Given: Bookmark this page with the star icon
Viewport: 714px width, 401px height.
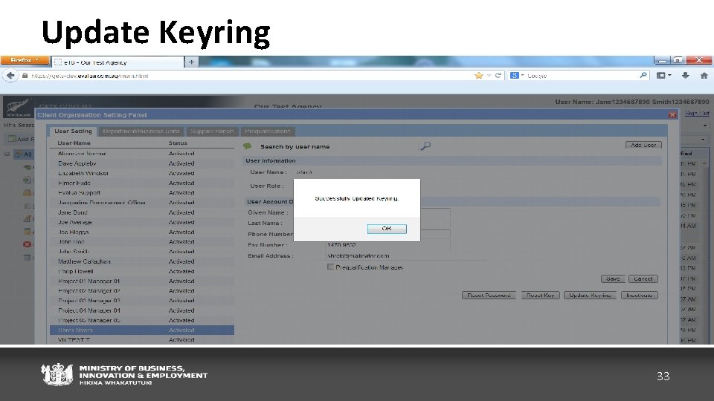Looking at the screenshot, I should pyautogui.click(x=478, y=76).
